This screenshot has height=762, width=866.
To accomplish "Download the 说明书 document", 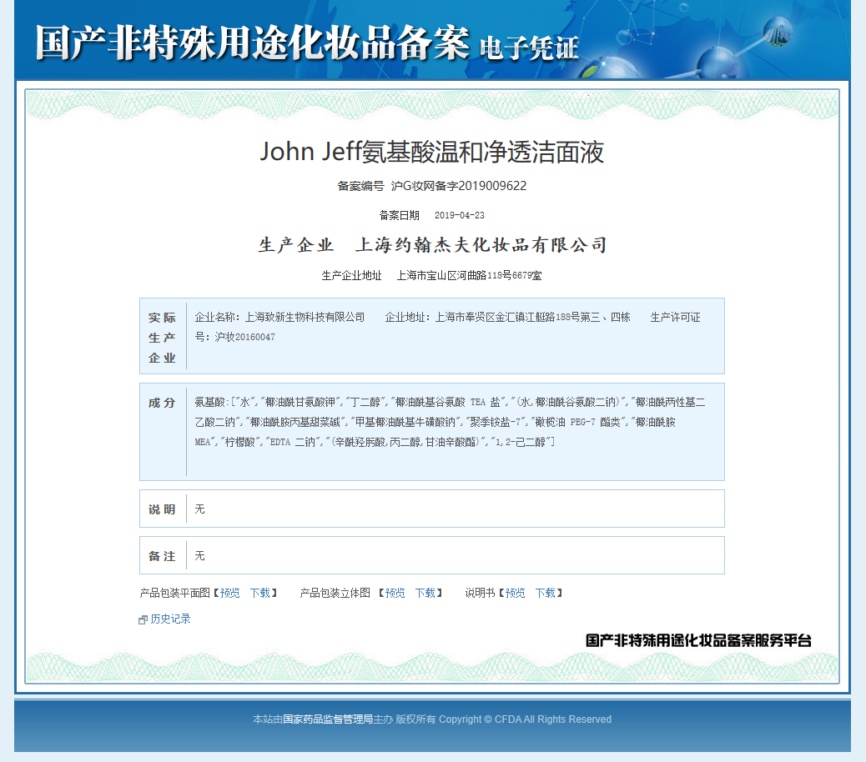I will coord(545,593).
